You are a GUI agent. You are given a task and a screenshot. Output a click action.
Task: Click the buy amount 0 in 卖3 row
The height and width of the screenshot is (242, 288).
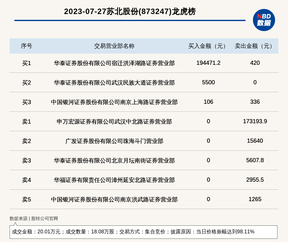tap(208, 160)
